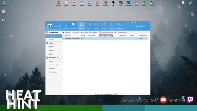Click Create ringtone toolbar button

[121, 32]
